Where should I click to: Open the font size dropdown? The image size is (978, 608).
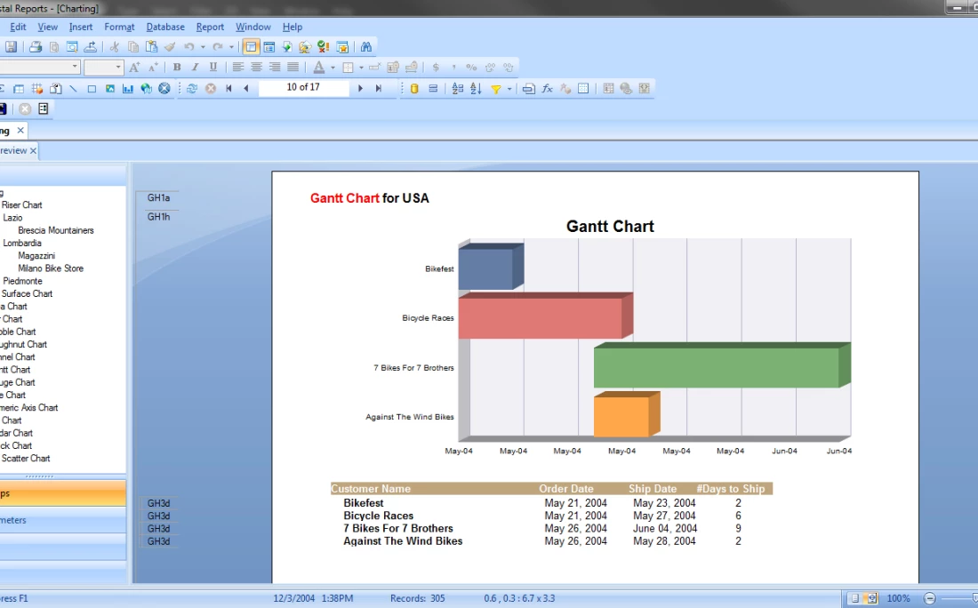116,68
